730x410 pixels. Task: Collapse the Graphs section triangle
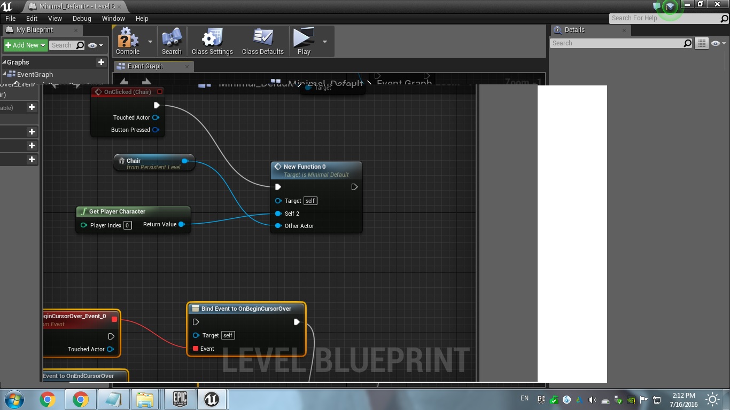[x=4, y=62]
